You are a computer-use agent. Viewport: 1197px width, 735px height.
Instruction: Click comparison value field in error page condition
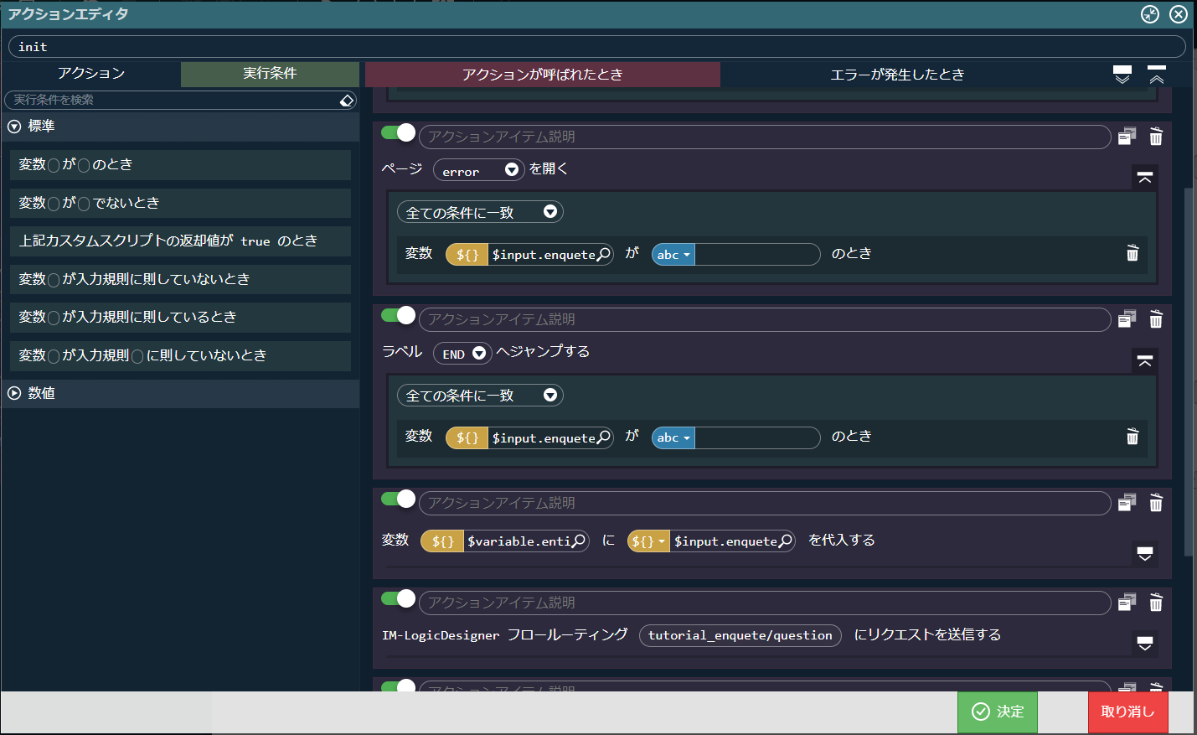(757, 255)
